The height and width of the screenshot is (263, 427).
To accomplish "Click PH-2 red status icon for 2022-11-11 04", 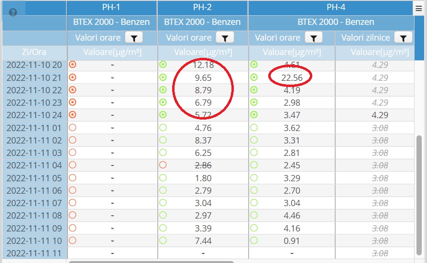I will (x=163, y=165).
